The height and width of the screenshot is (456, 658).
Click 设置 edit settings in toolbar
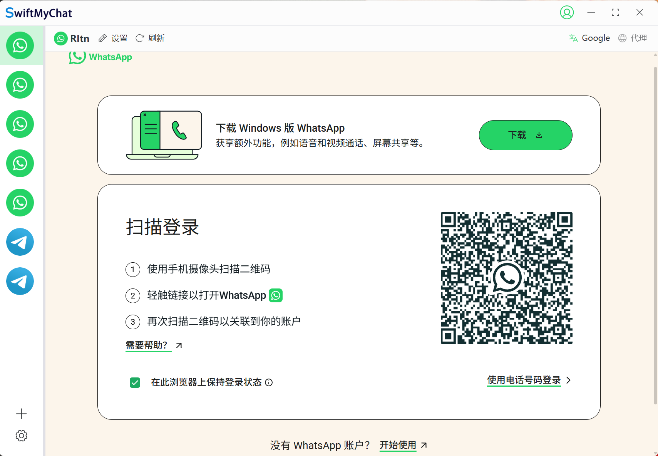pyautogui.click(x=113, y=38)
